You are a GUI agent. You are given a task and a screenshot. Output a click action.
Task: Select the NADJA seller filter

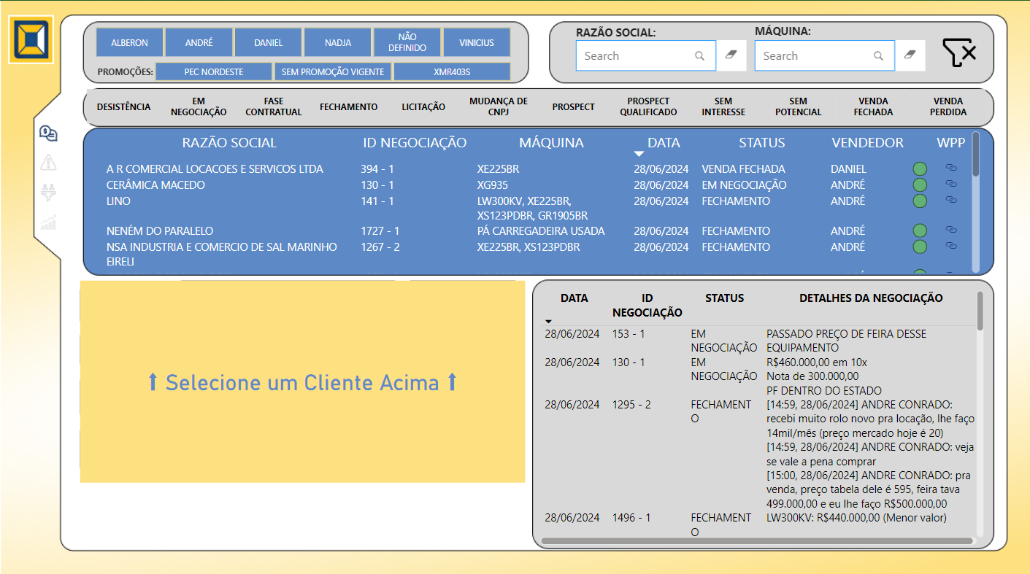(x=337, y=42)
